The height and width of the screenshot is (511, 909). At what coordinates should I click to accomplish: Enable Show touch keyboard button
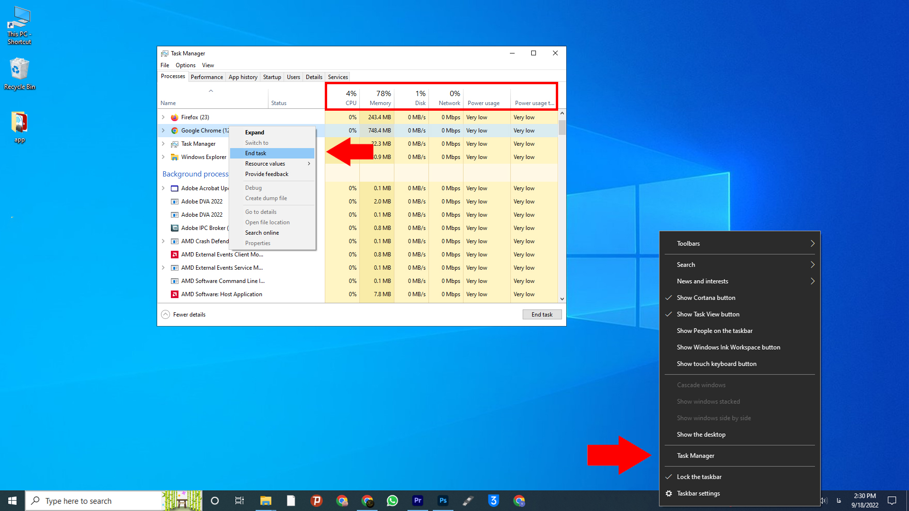click(740, 364)
